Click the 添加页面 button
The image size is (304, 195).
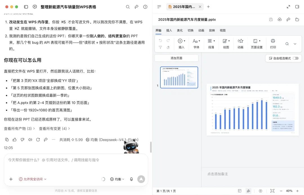tap(176, 58)
